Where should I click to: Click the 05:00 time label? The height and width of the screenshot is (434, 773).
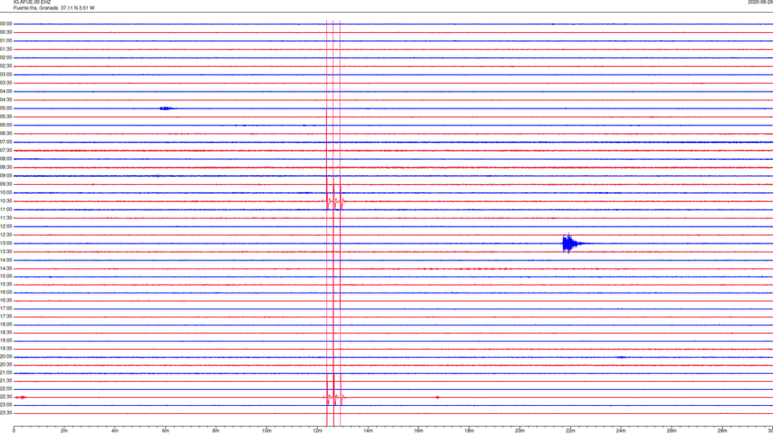[6, 108]
